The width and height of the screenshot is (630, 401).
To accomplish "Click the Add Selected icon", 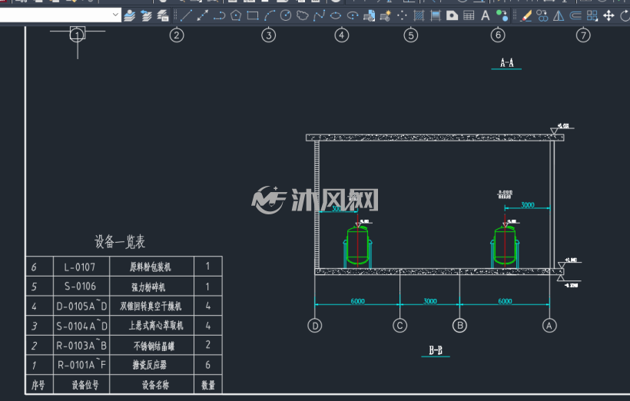I will pyautogui.click(x=502, y=15).
